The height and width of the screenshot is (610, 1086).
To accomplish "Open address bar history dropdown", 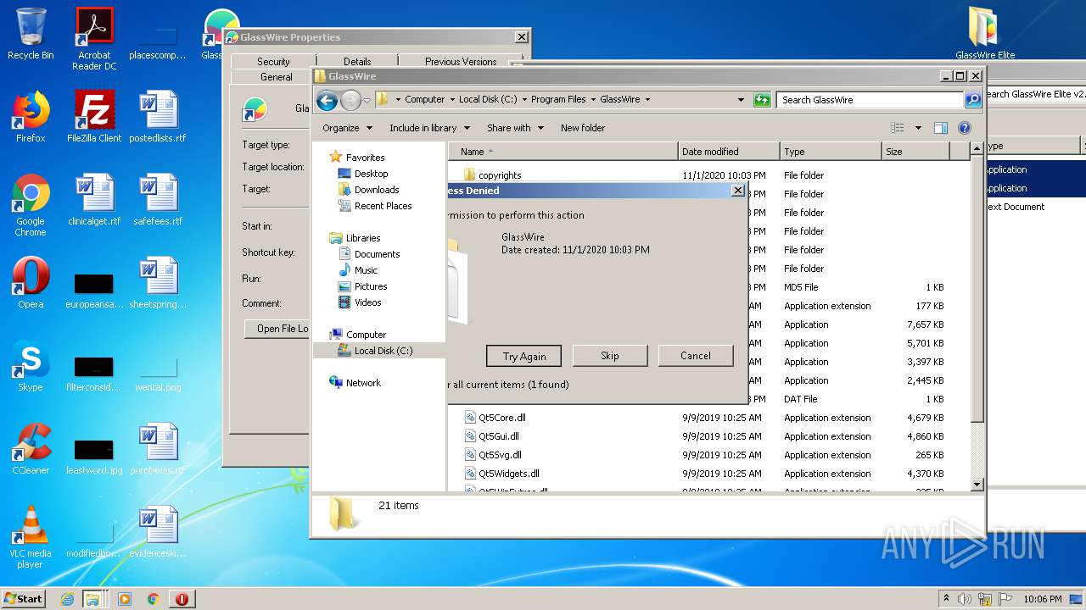I will pyautogui.click(x=741, y=100).
